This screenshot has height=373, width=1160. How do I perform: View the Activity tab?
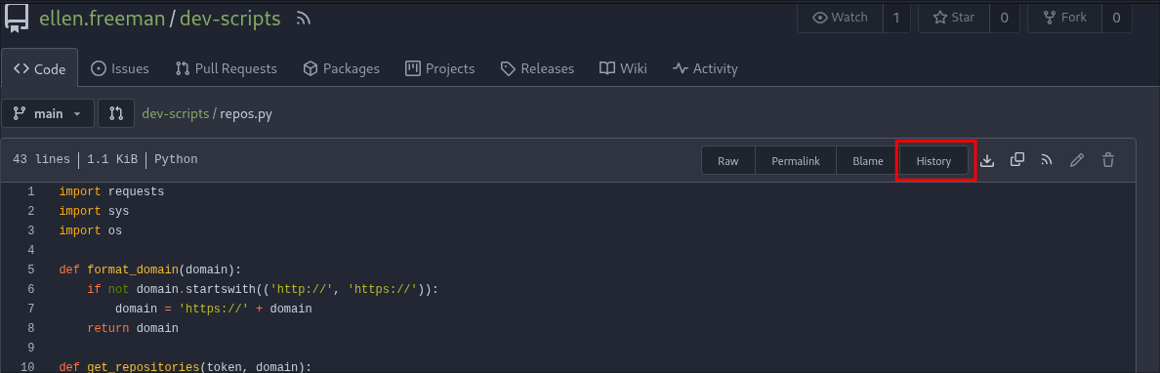pyautogui.click(x=705, y=68)
